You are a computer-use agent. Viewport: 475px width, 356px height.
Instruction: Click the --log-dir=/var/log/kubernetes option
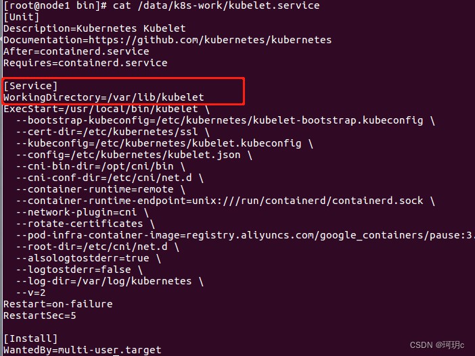(104, 281)
